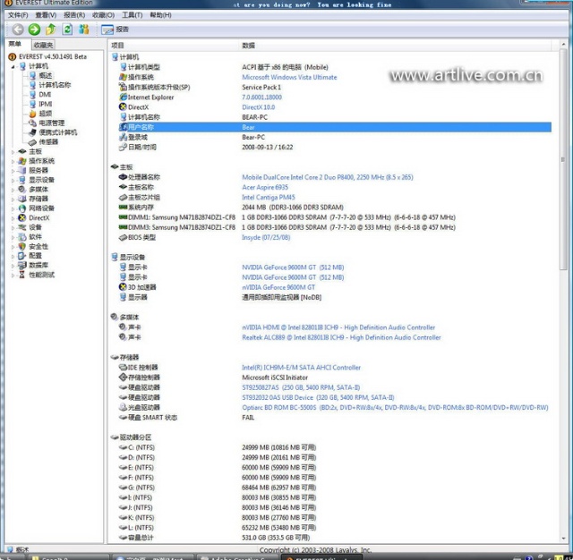Collapse the 计算机 computer tree node

click(x=13, y=66)
